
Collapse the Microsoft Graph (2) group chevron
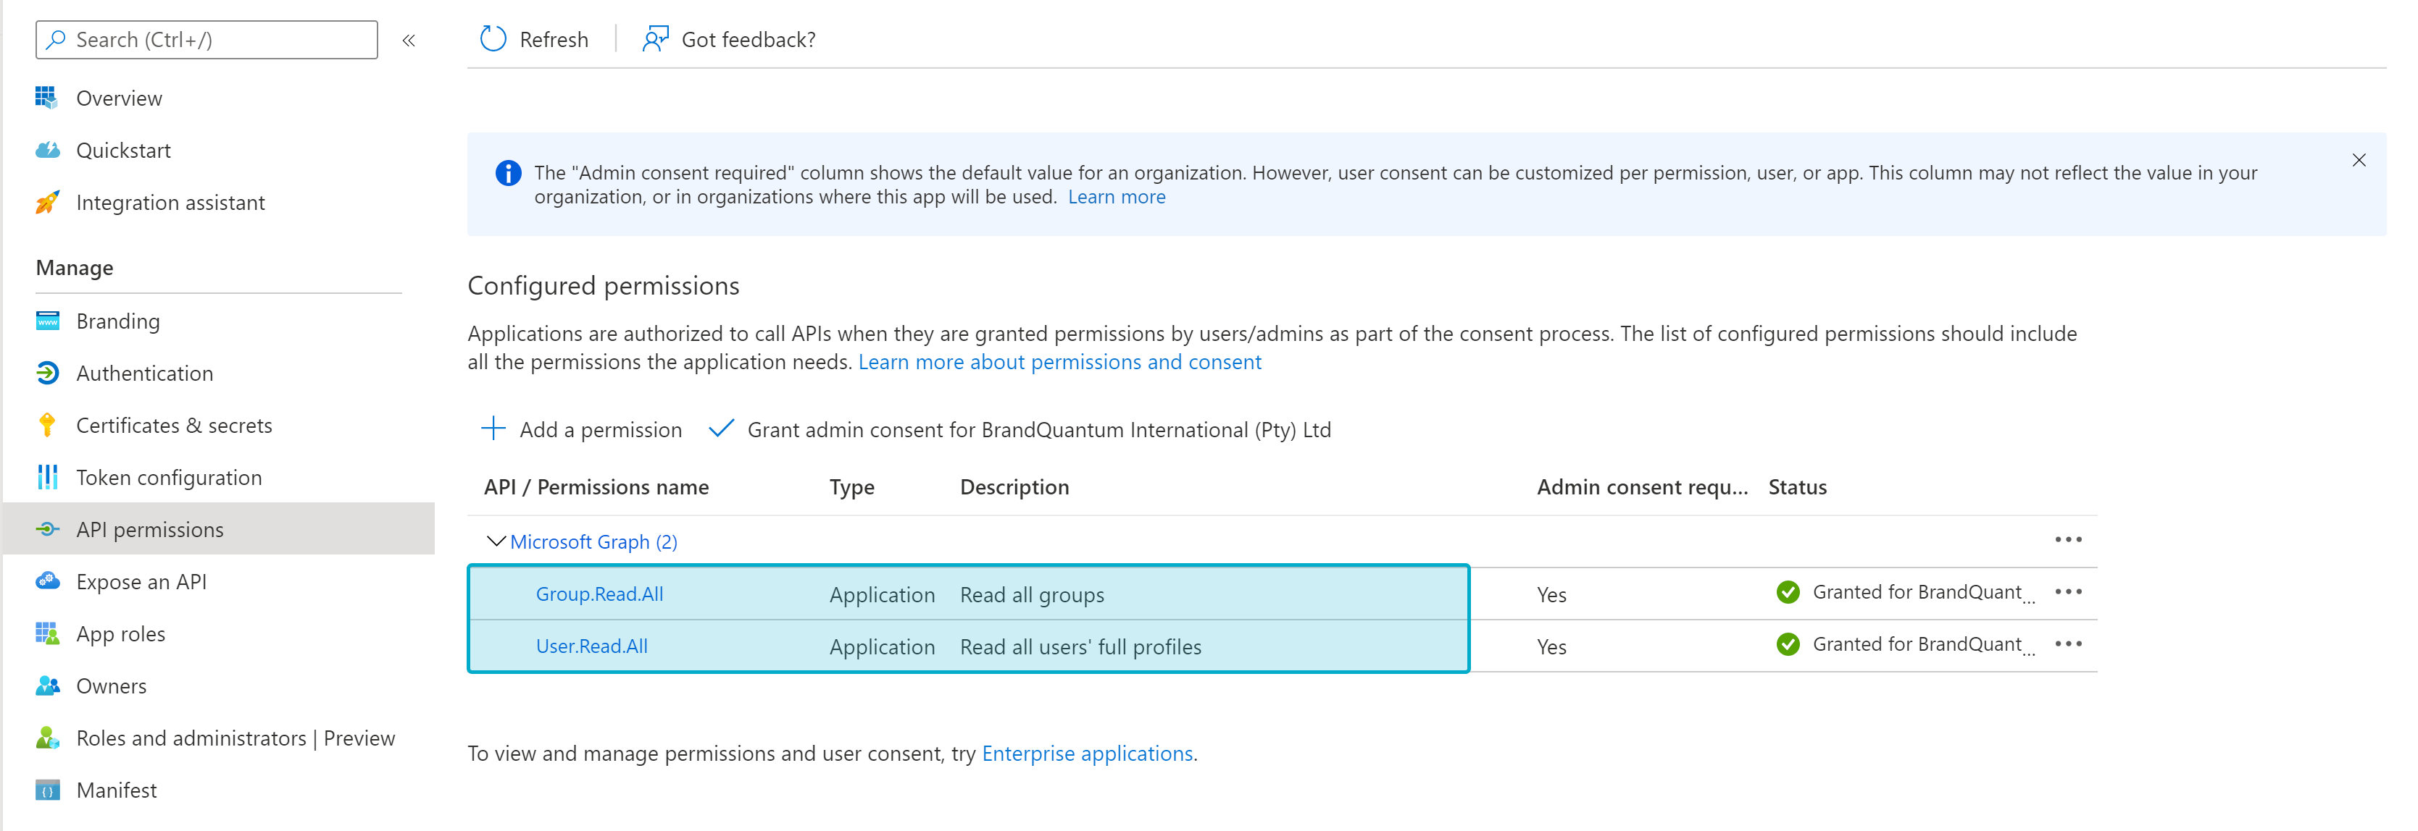496,541
